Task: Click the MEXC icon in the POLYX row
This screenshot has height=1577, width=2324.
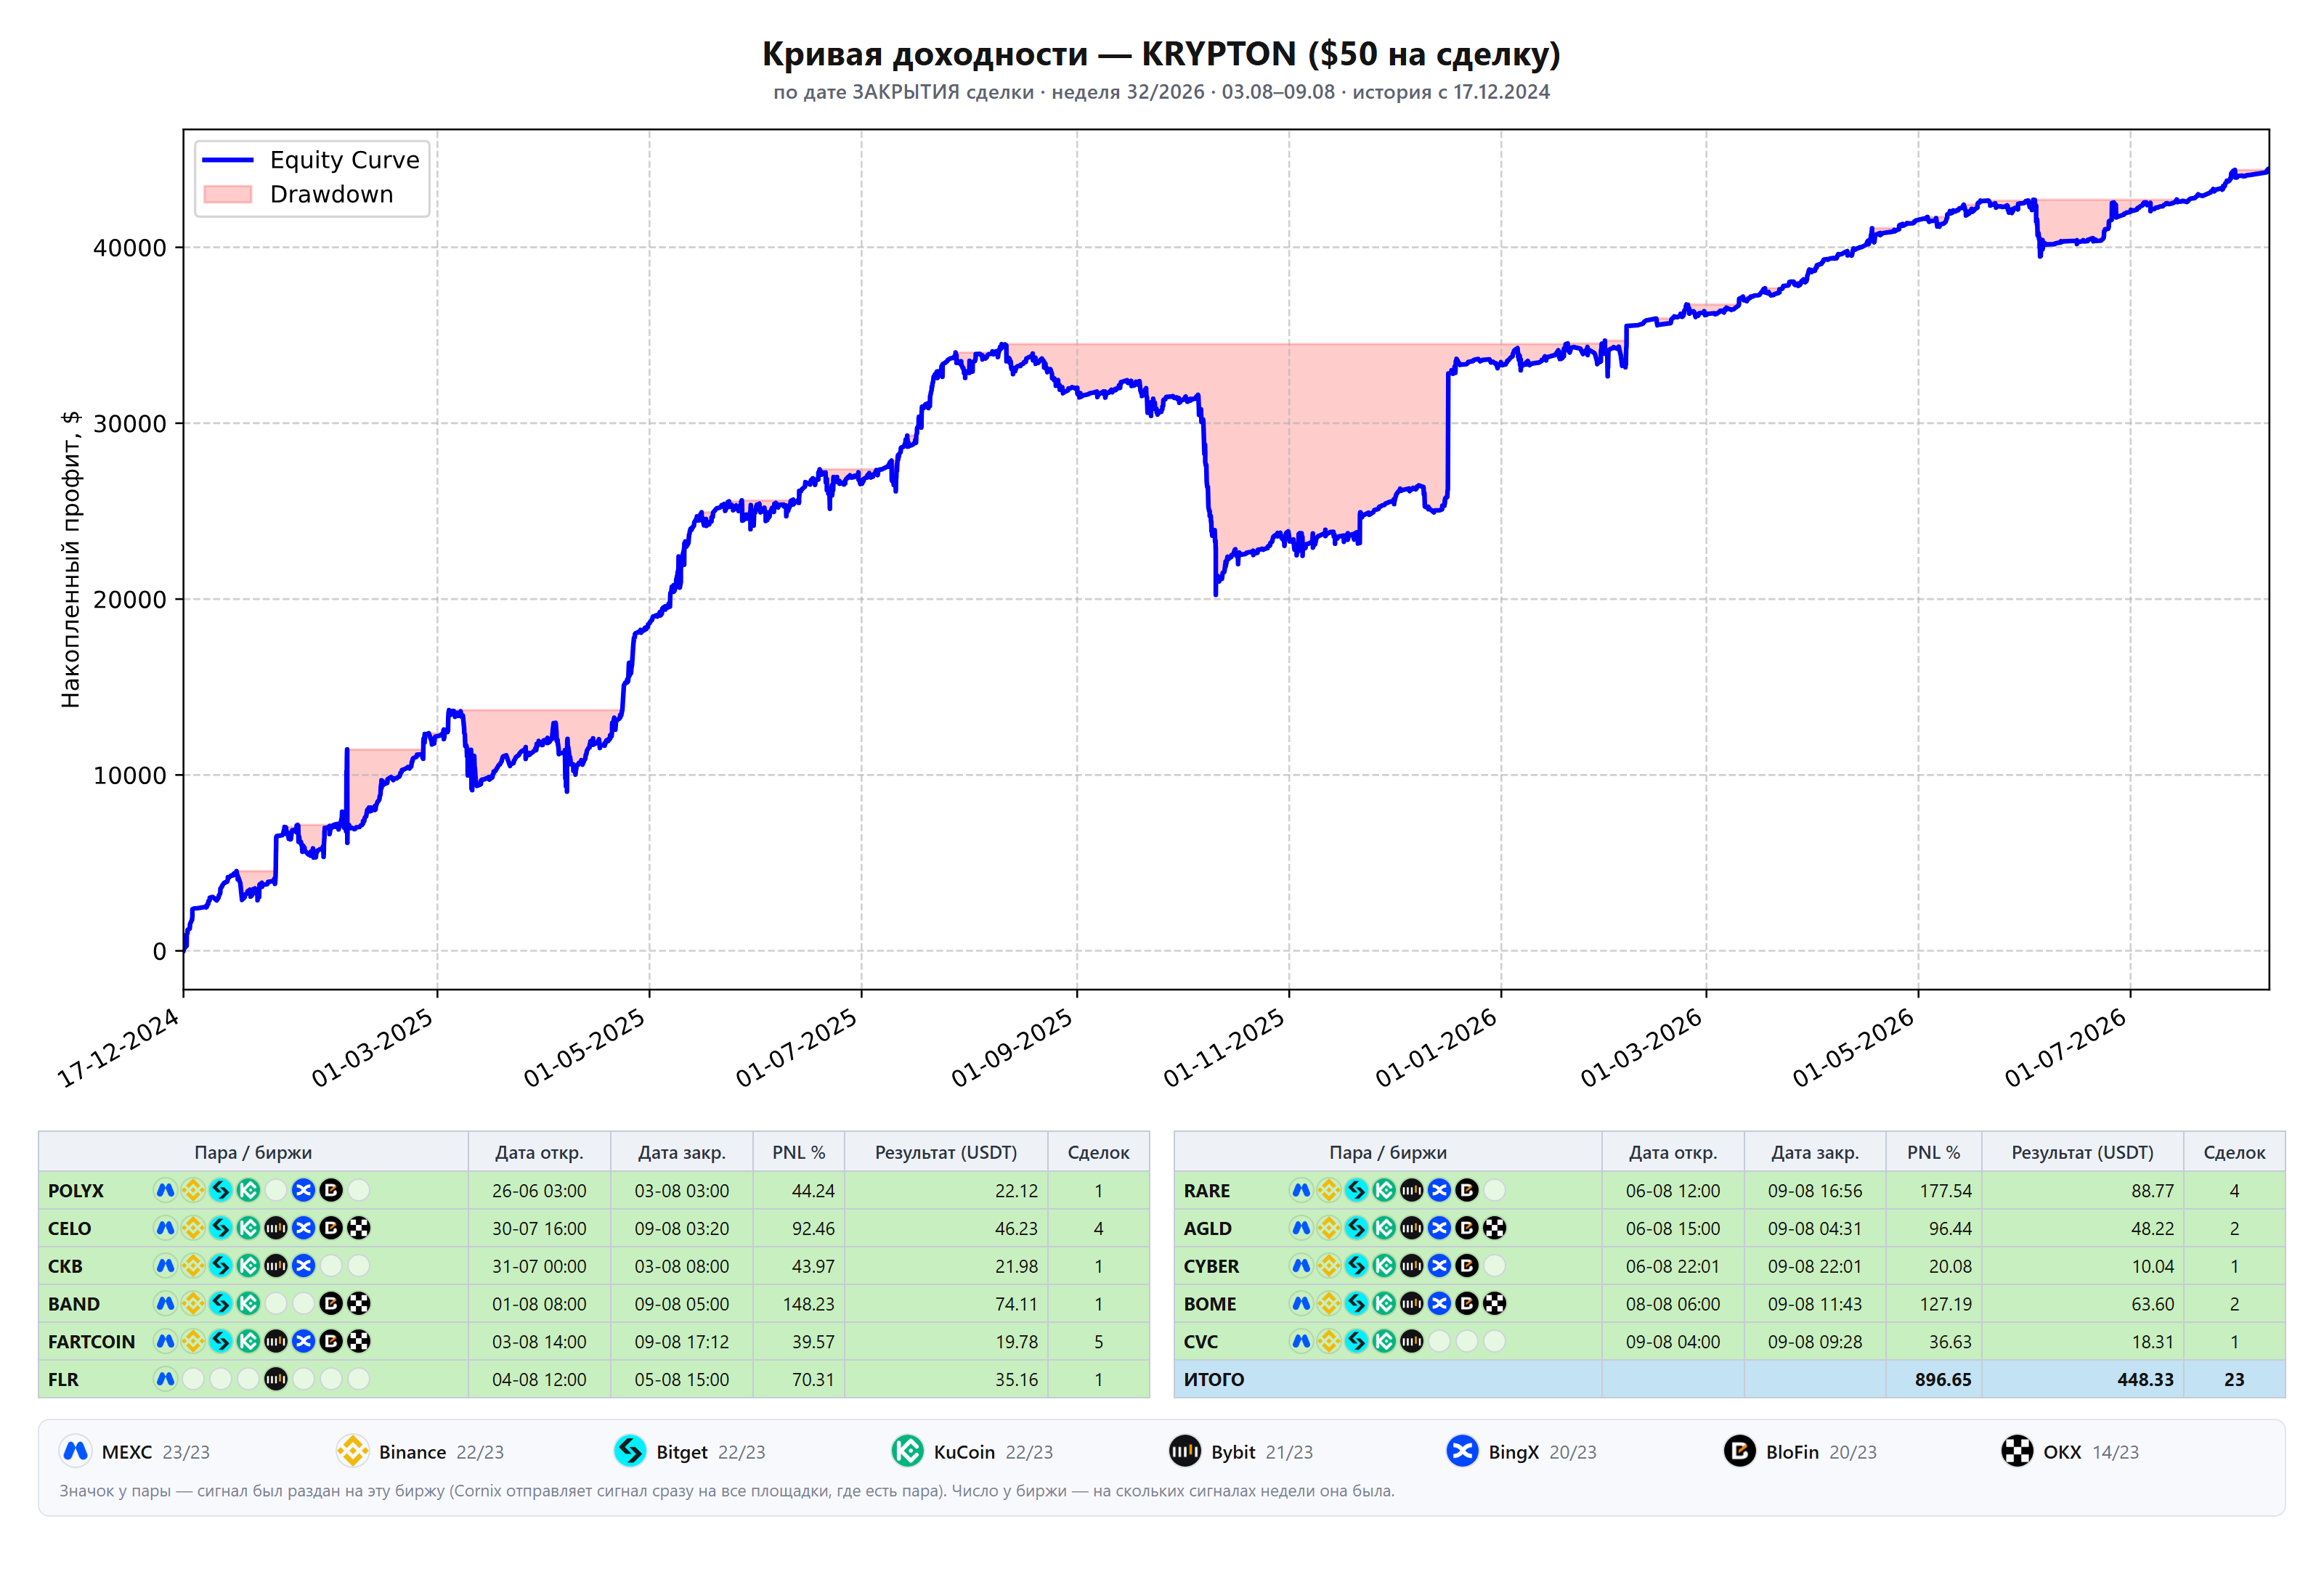Action: (165, 1190)
